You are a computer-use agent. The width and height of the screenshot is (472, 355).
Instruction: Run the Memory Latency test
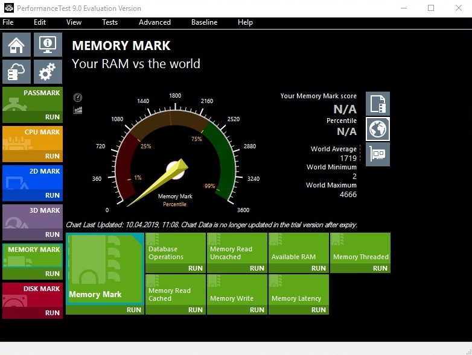click(299, 310)
